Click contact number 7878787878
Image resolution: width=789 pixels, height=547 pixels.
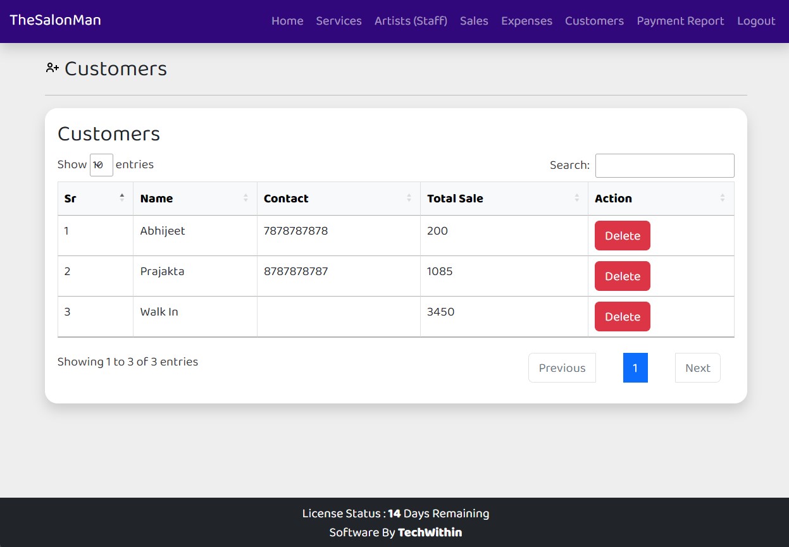pos(295,231)
